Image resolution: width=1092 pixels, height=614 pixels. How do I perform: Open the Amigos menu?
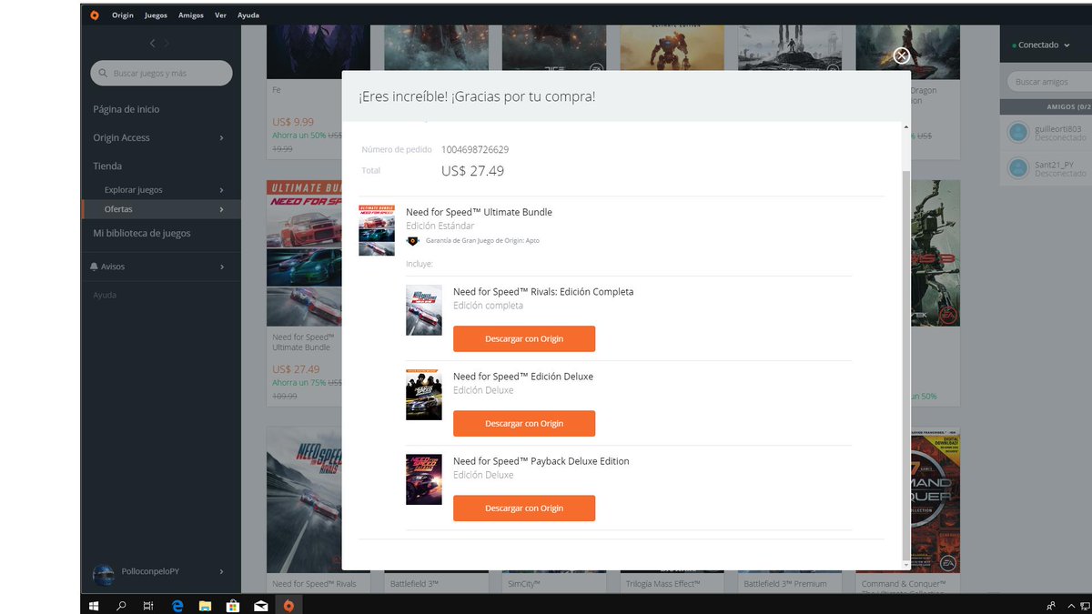191,15
